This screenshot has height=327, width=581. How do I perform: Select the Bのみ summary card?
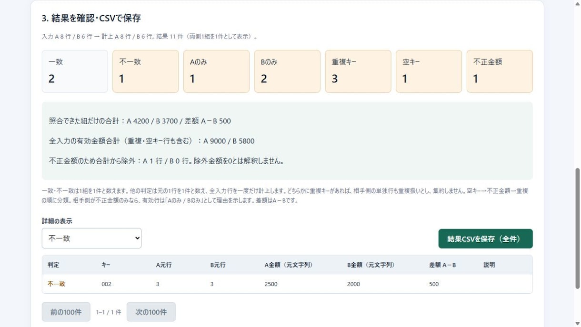tap(287, 71)
